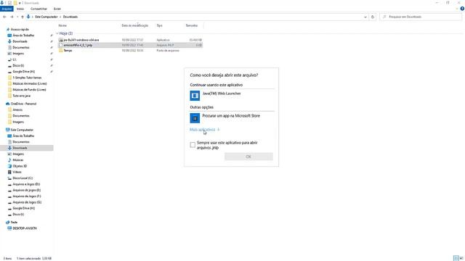
Task: Click the 'Pasta de arquivos' type cell
Action: coord(168,50)
